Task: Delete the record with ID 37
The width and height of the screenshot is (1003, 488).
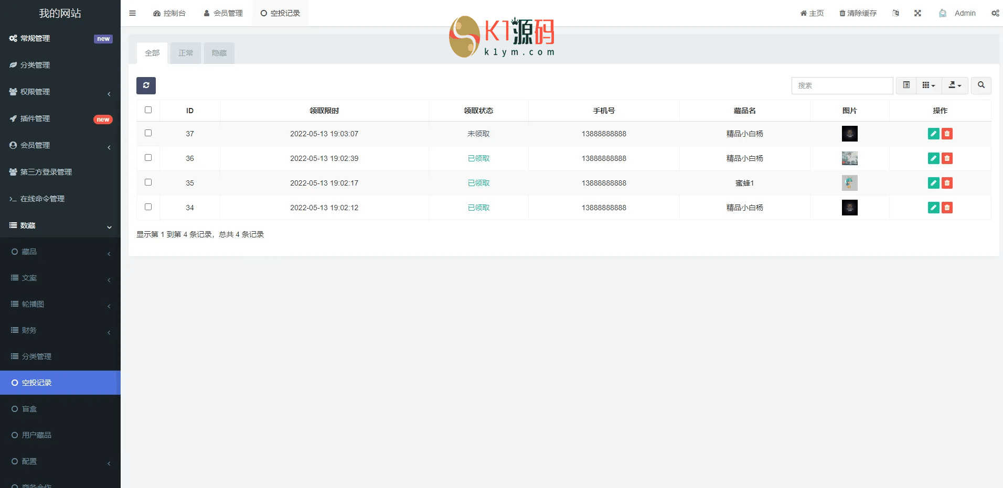Action: click(947, 134)
